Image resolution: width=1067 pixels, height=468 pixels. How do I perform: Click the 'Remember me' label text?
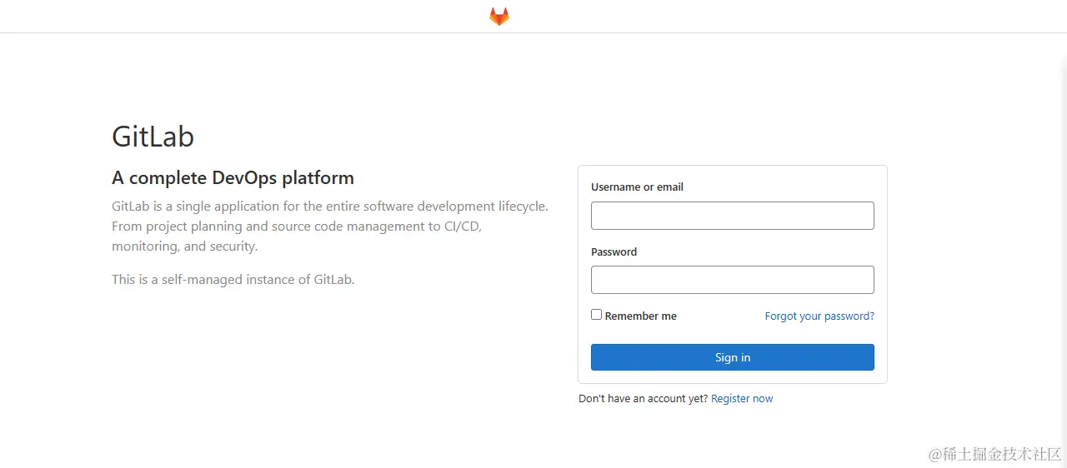[x=640, y=316]
